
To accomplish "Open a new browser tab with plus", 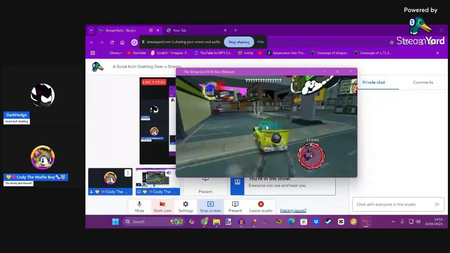I will (236, 31).
